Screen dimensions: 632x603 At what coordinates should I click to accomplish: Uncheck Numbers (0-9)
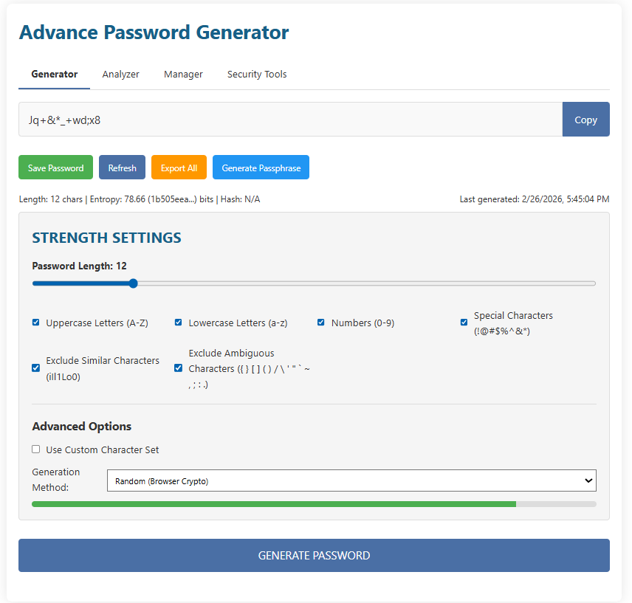[320, 322]
